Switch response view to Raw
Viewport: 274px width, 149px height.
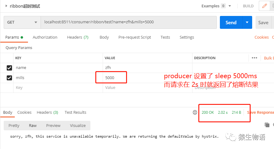(x=33, y=125)
